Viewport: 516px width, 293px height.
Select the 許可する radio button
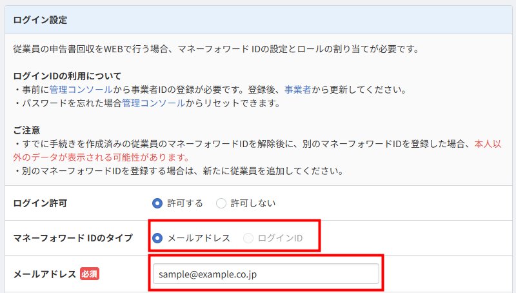click(157, 203)
